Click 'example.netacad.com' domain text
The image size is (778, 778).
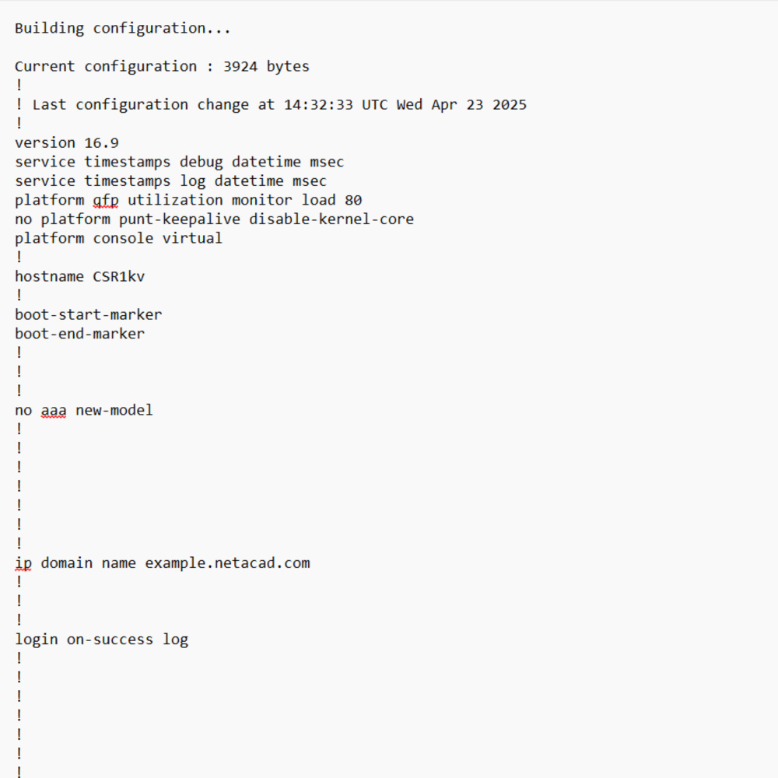pos(227,563)
